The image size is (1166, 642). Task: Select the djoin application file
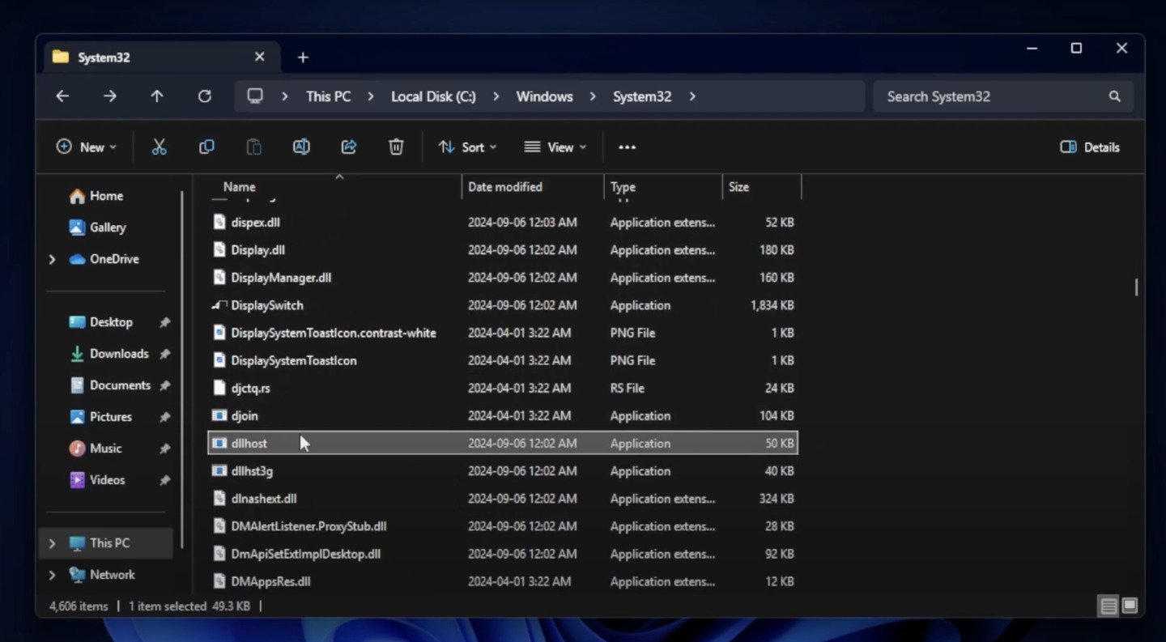coord(245,415)
